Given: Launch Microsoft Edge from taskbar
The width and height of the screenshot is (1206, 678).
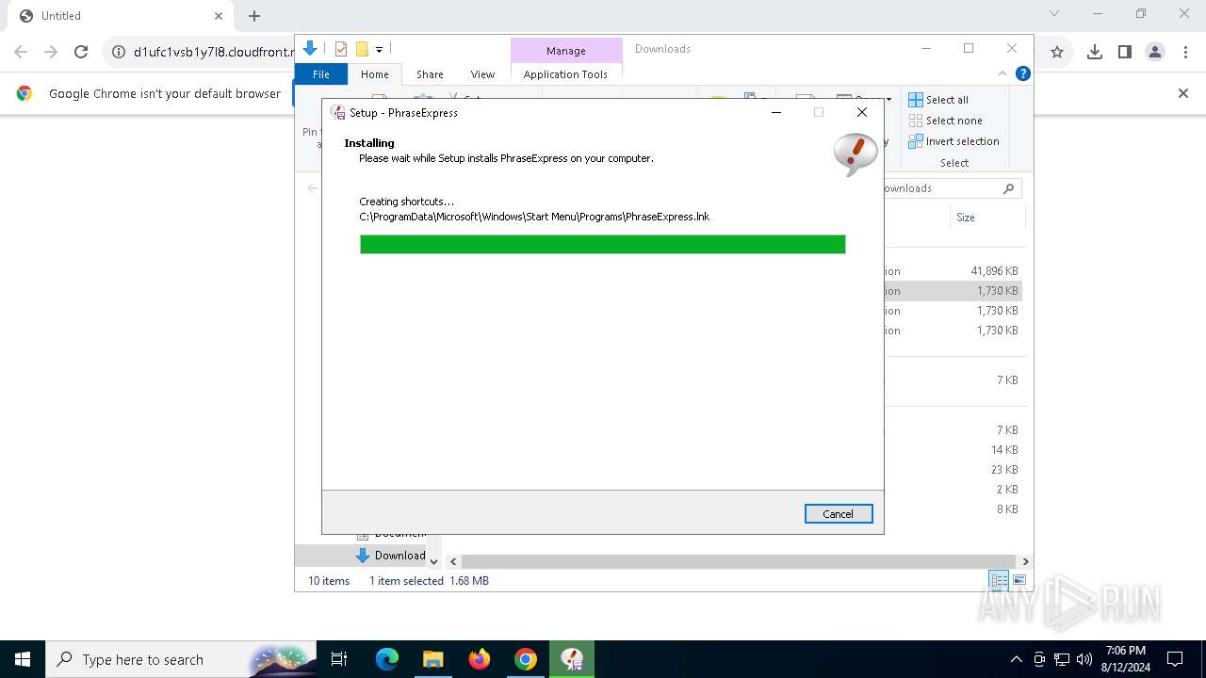Looking at the screenshot, I should 387,659.
